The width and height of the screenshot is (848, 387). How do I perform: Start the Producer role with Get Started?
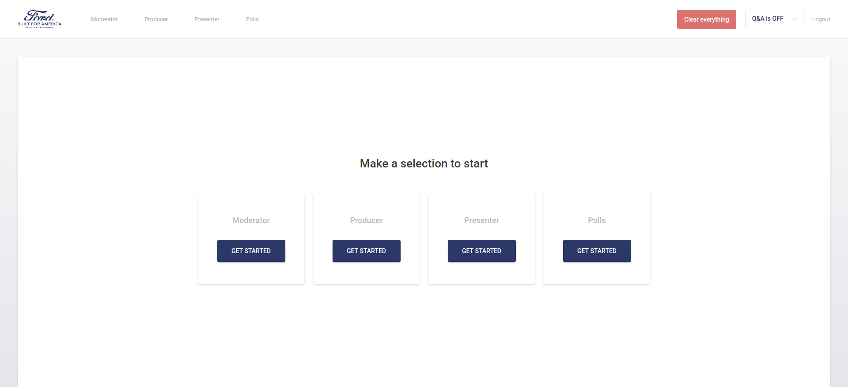click(366, 251)
